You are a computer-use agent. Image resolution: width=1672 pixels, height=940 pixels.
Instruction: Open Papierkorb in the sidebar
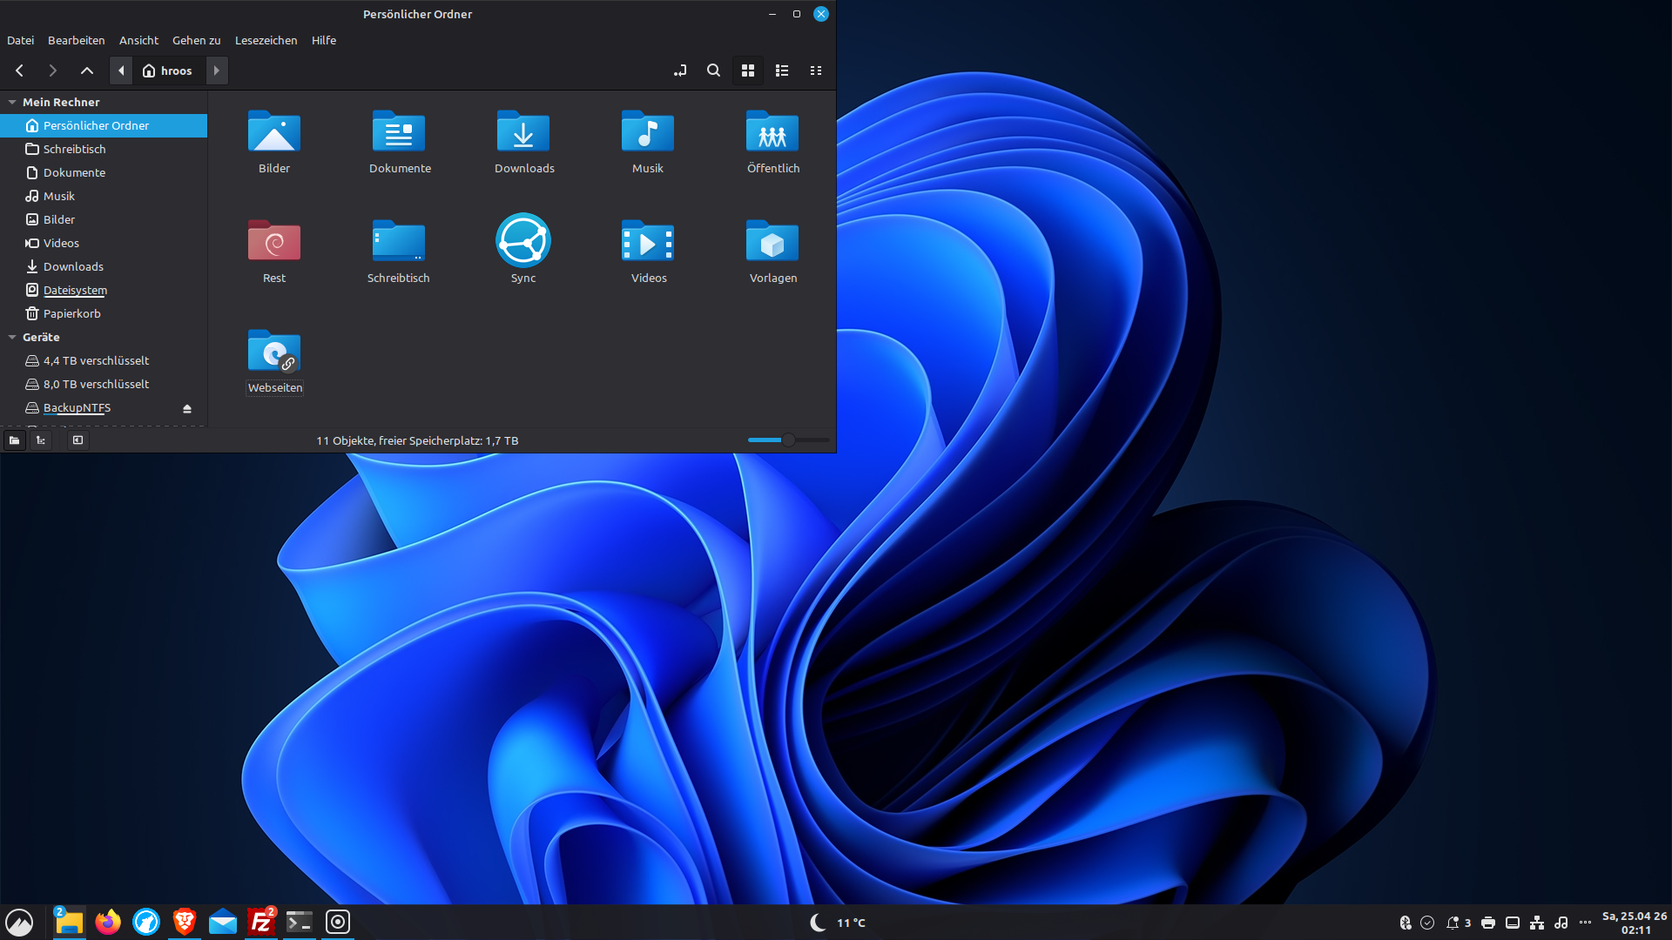pyautogui.click(x=104, y=313)
